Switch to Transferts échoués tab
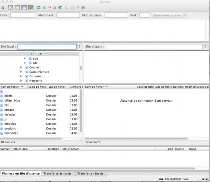This screenshot has width=210, height=182. point(57,174)
